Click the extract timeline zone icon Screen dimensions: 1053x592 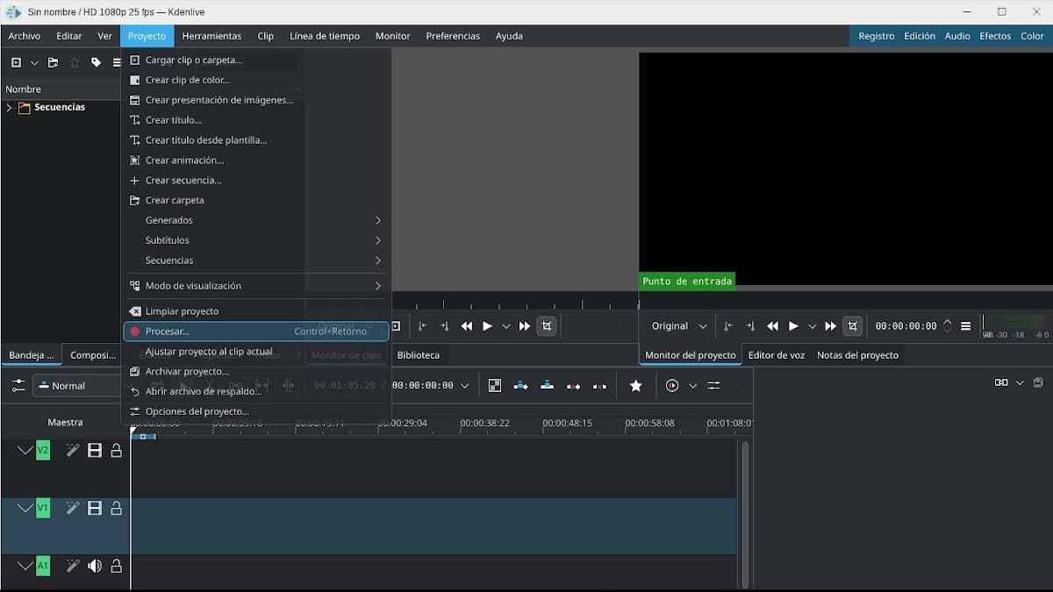point(574,386)
